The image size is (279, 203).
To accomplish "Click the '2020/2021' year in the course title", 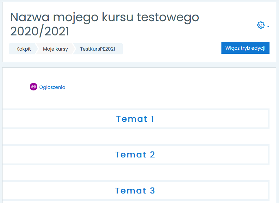I will click(x=40, y=31).
